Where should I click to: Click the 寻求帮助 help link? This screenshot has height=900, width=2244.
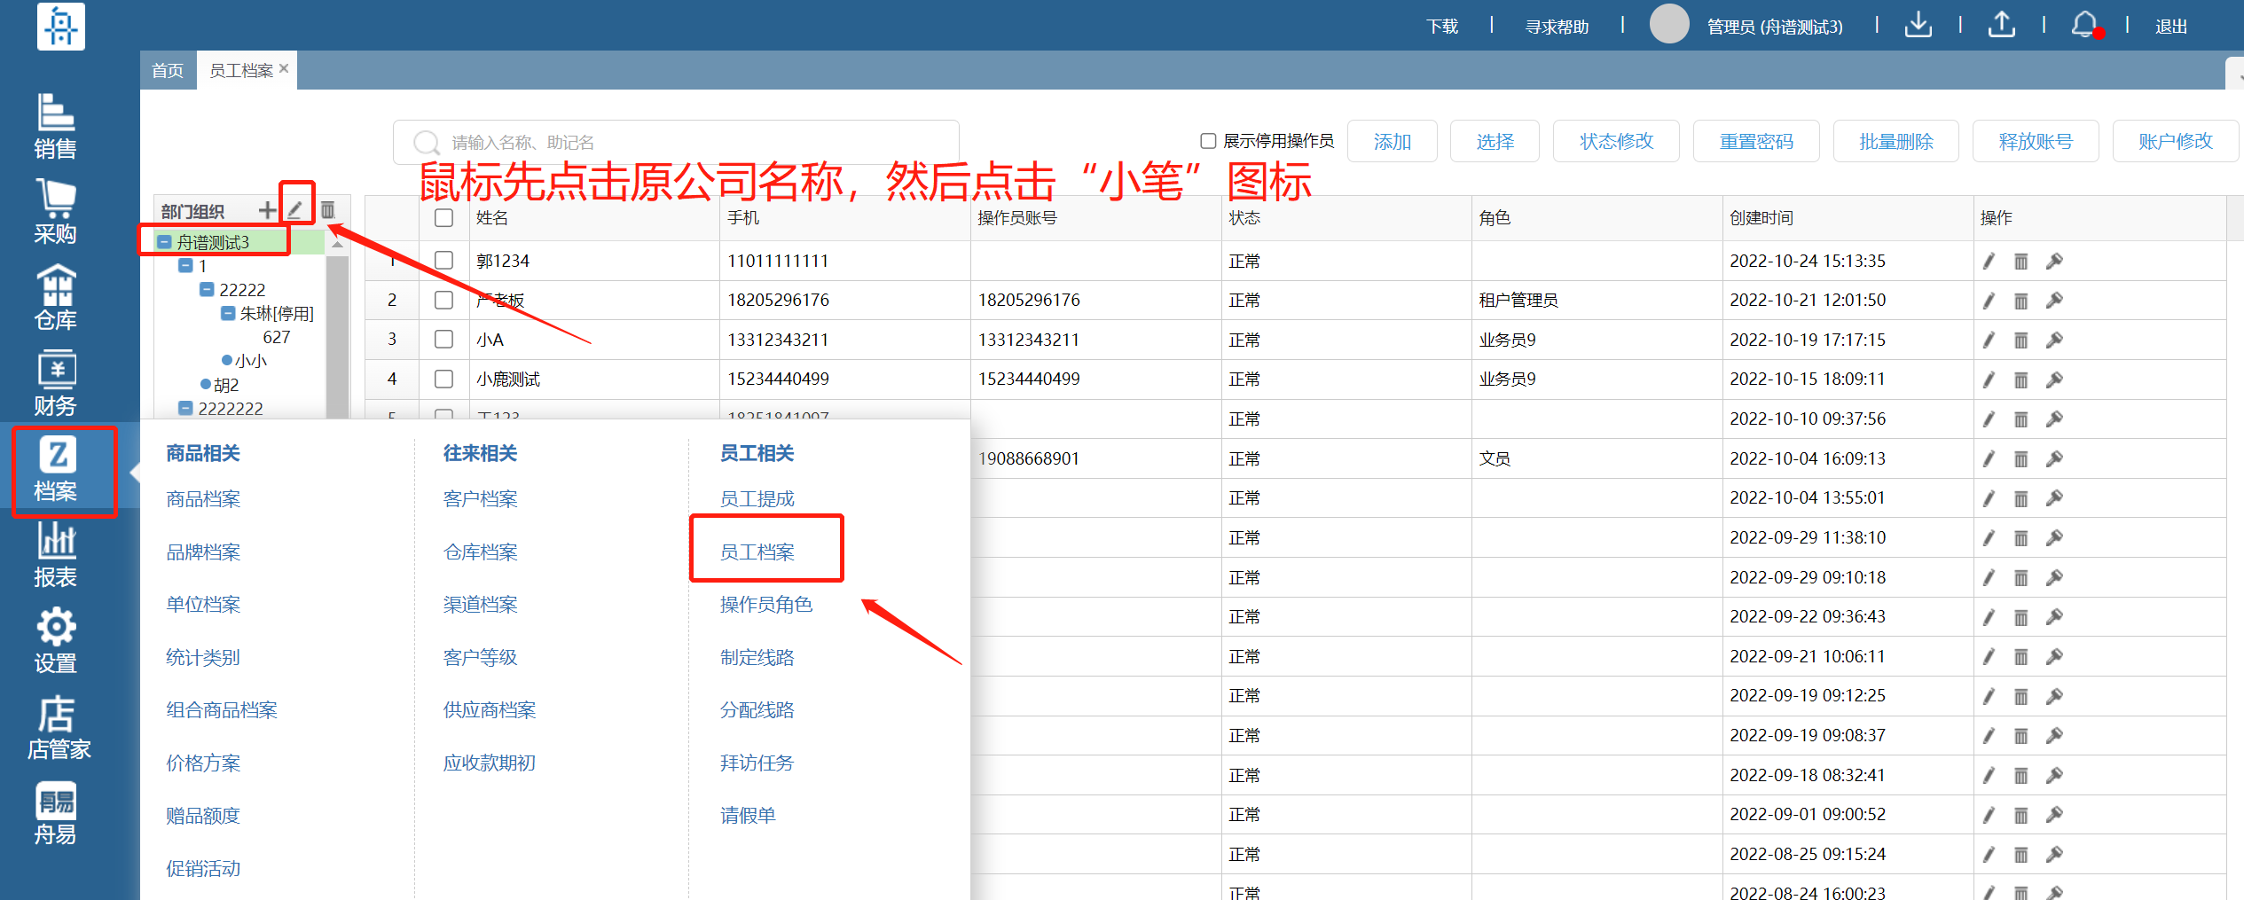1557,27
